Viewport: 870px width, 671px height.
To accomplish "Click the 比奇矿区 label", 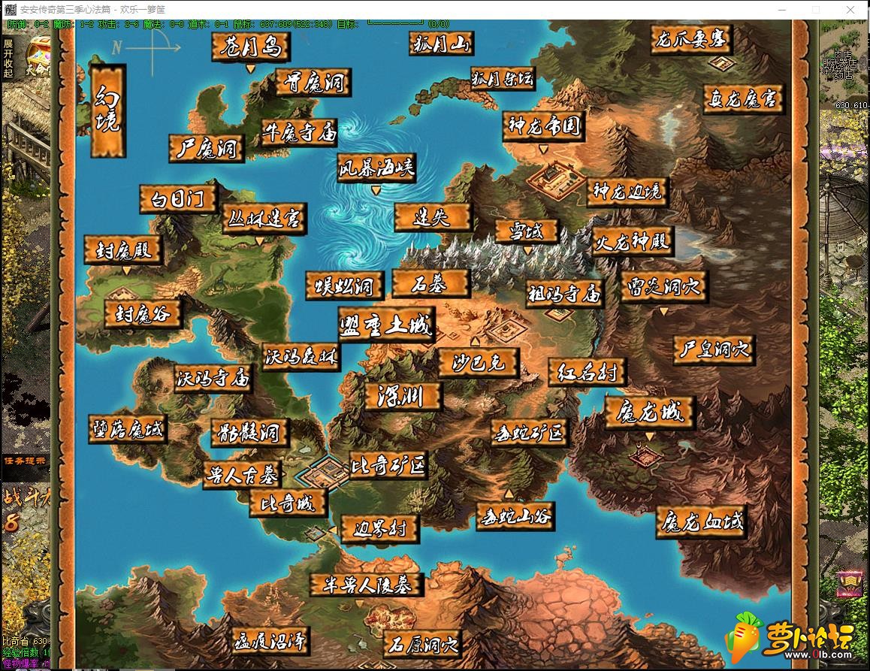I will click(x=388, y=466).
